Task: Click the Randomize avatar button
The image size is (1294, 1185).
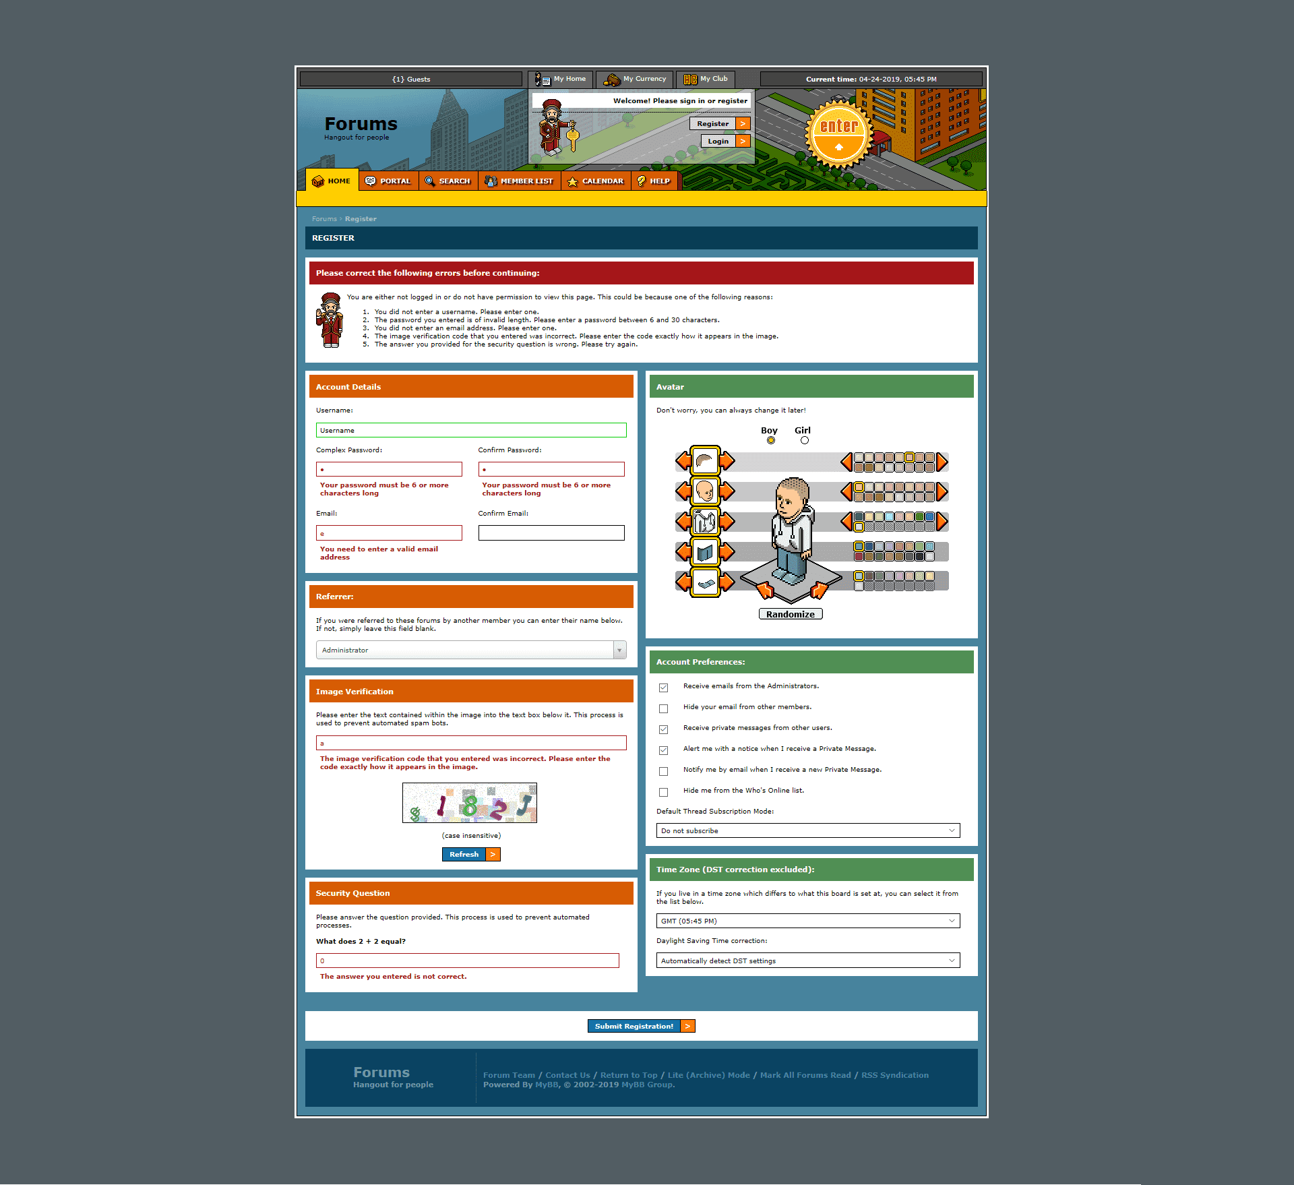Action: point(791,613)
